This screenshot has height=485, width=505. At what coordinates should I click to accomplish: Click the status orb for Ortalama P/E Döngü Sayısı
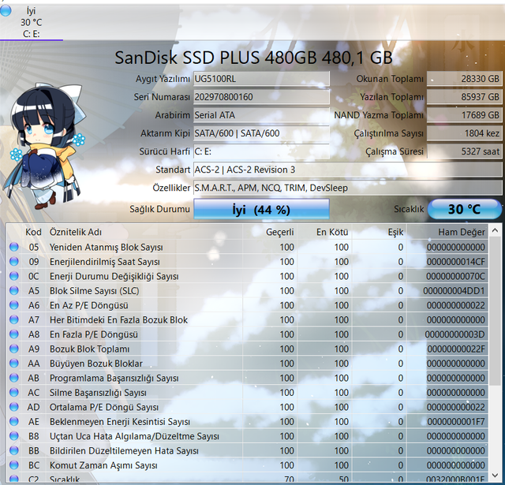(x=13, y=408)
